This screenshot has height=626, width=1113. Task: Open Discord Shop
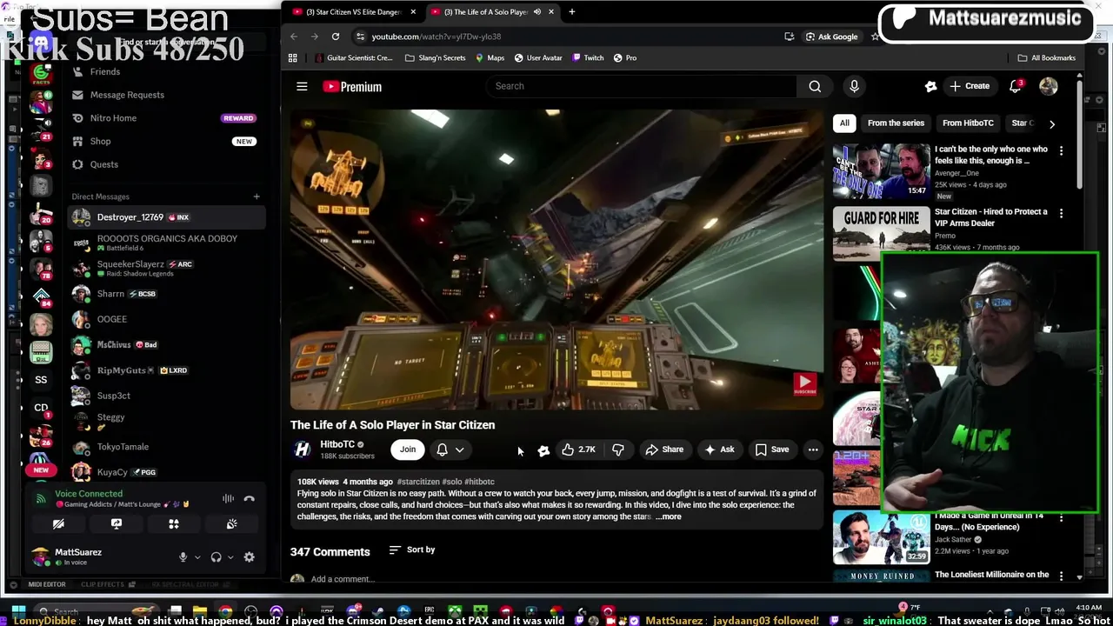[165, 141]
